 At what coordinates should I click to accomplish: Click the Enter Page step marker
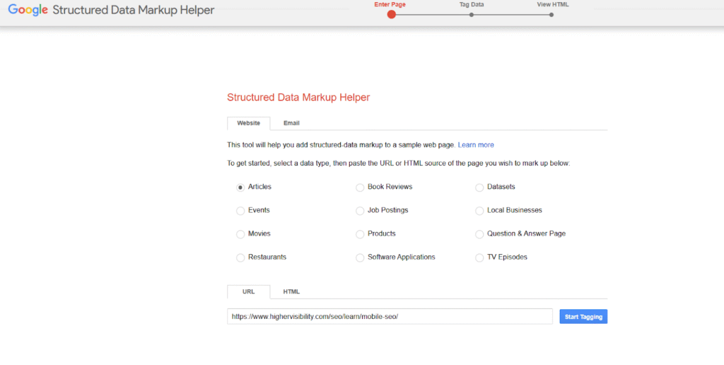(391, 14)
